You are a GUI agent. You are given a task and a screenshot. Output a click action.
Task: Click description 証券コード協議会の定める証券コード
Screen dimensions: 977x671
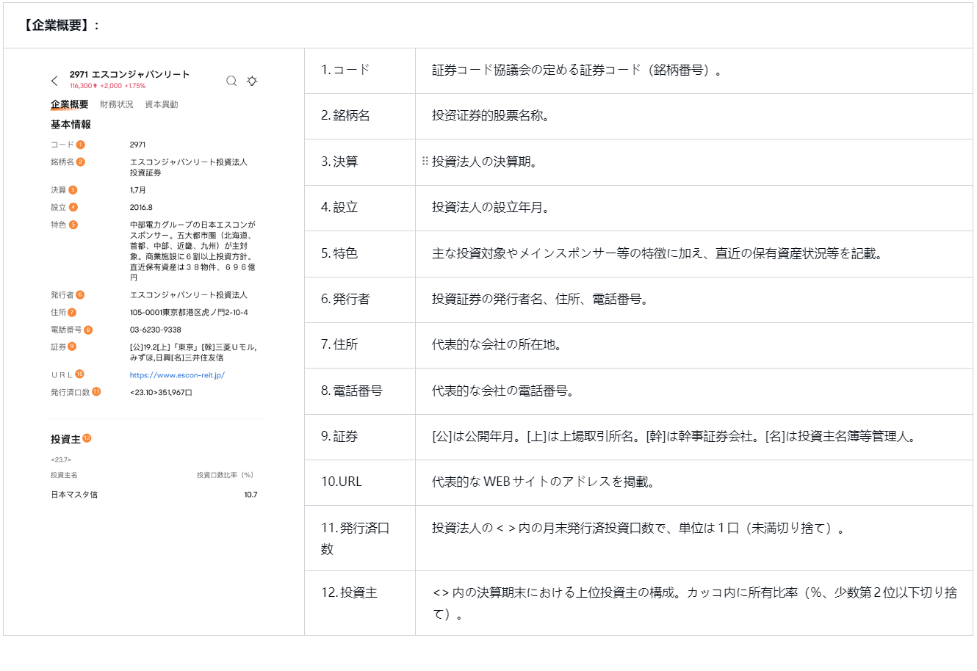tap(577, 70)
